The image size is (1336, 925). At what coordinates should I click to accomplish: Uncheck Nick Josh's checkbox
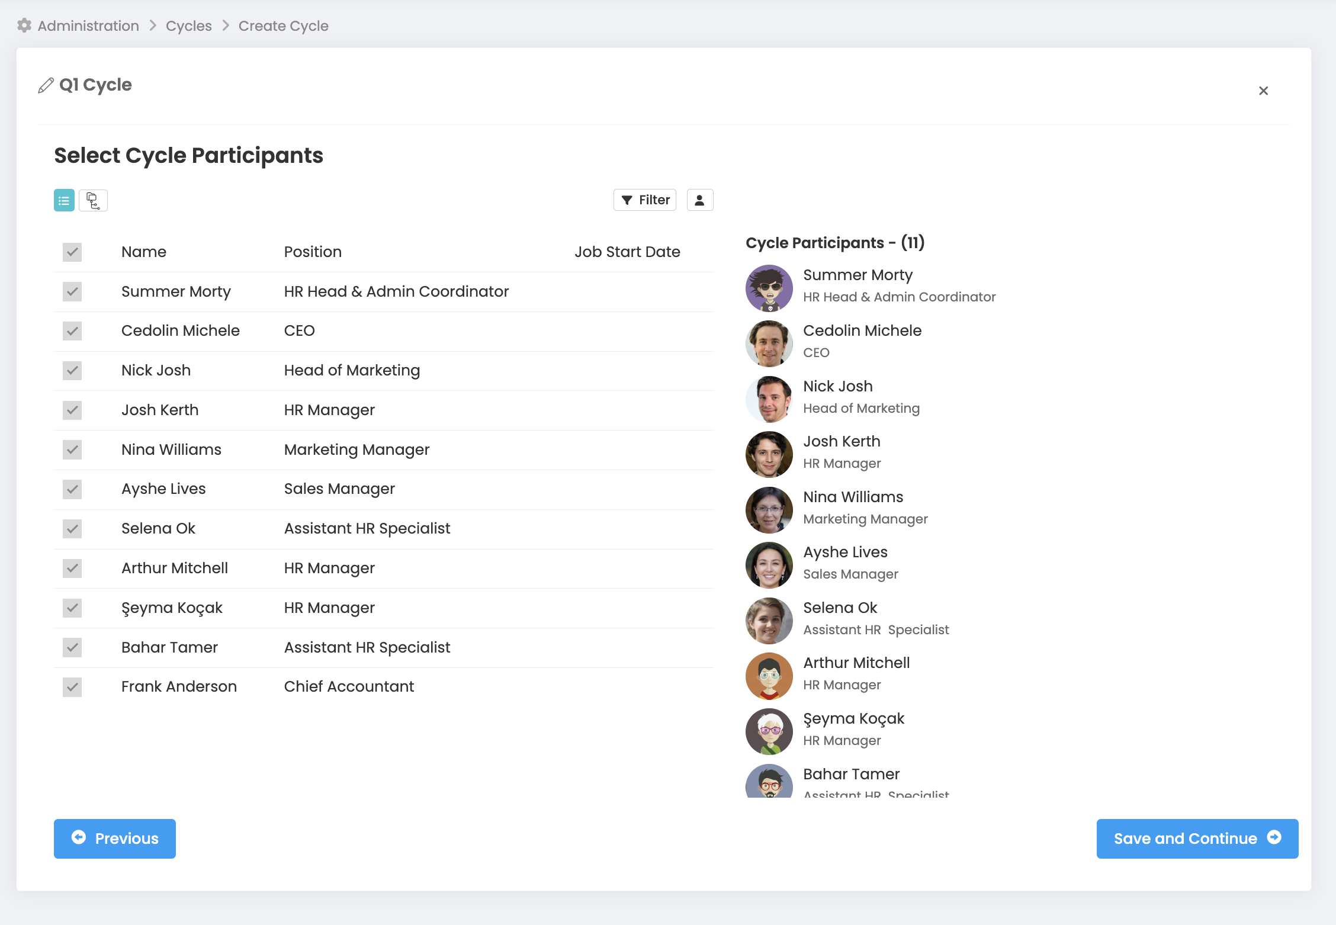[72, 371]
